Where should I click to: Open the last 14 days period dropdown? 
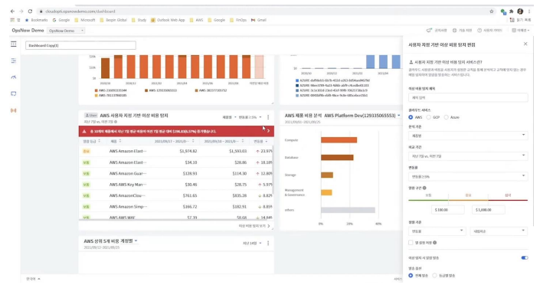click(252, 244)
